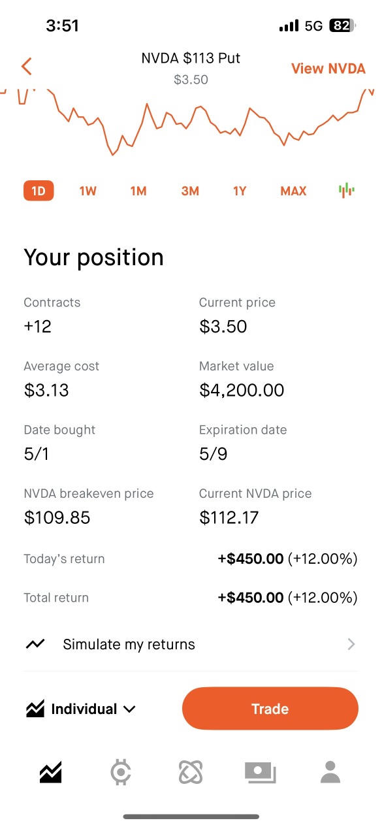Select the 3M chart range
The height and width of the screenshot is (827, 382).
(190, 191)
